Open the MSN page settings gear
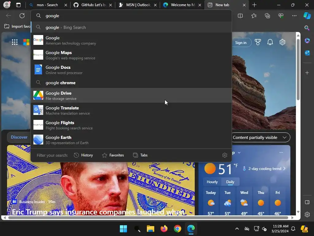This screenshot has height=236, width=314. 282,42
